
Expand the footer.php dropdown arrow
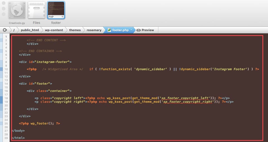(x=131, y=30)
